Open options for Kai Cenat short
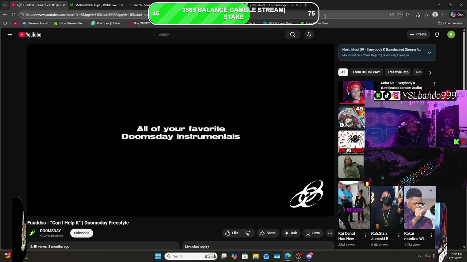467x262 pixels. [x=366, y=235]
